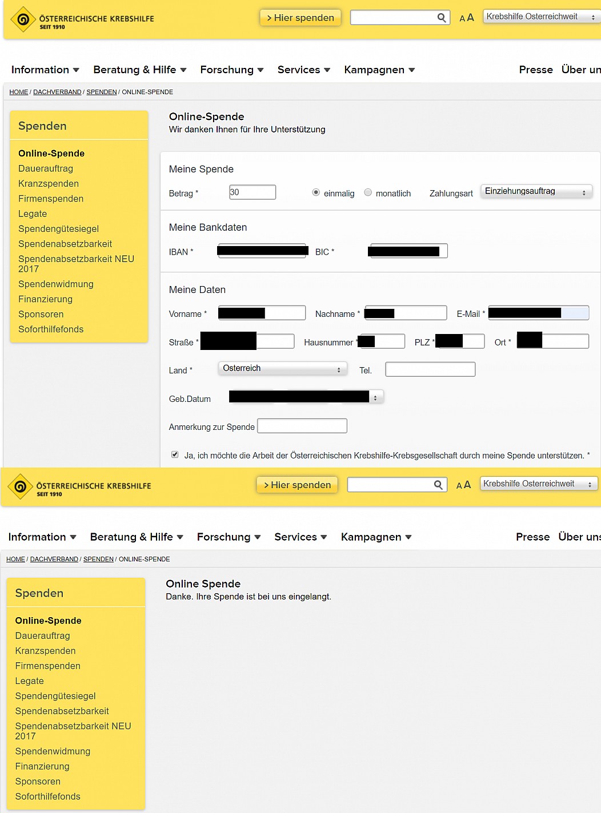Click SPENDEN breadcrumb in lower page
This screenshot has width=601, height=813.
pyautogui.click(x=98, y=559)
